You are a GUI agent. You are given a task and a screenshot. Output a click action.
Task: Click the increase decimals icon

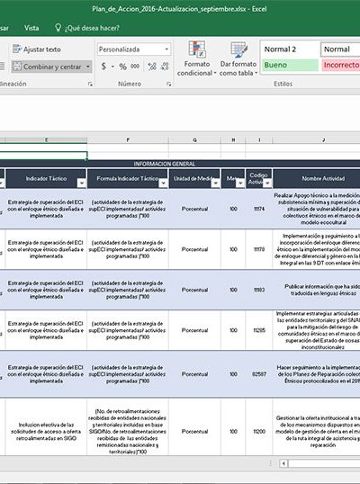(152, 67)
